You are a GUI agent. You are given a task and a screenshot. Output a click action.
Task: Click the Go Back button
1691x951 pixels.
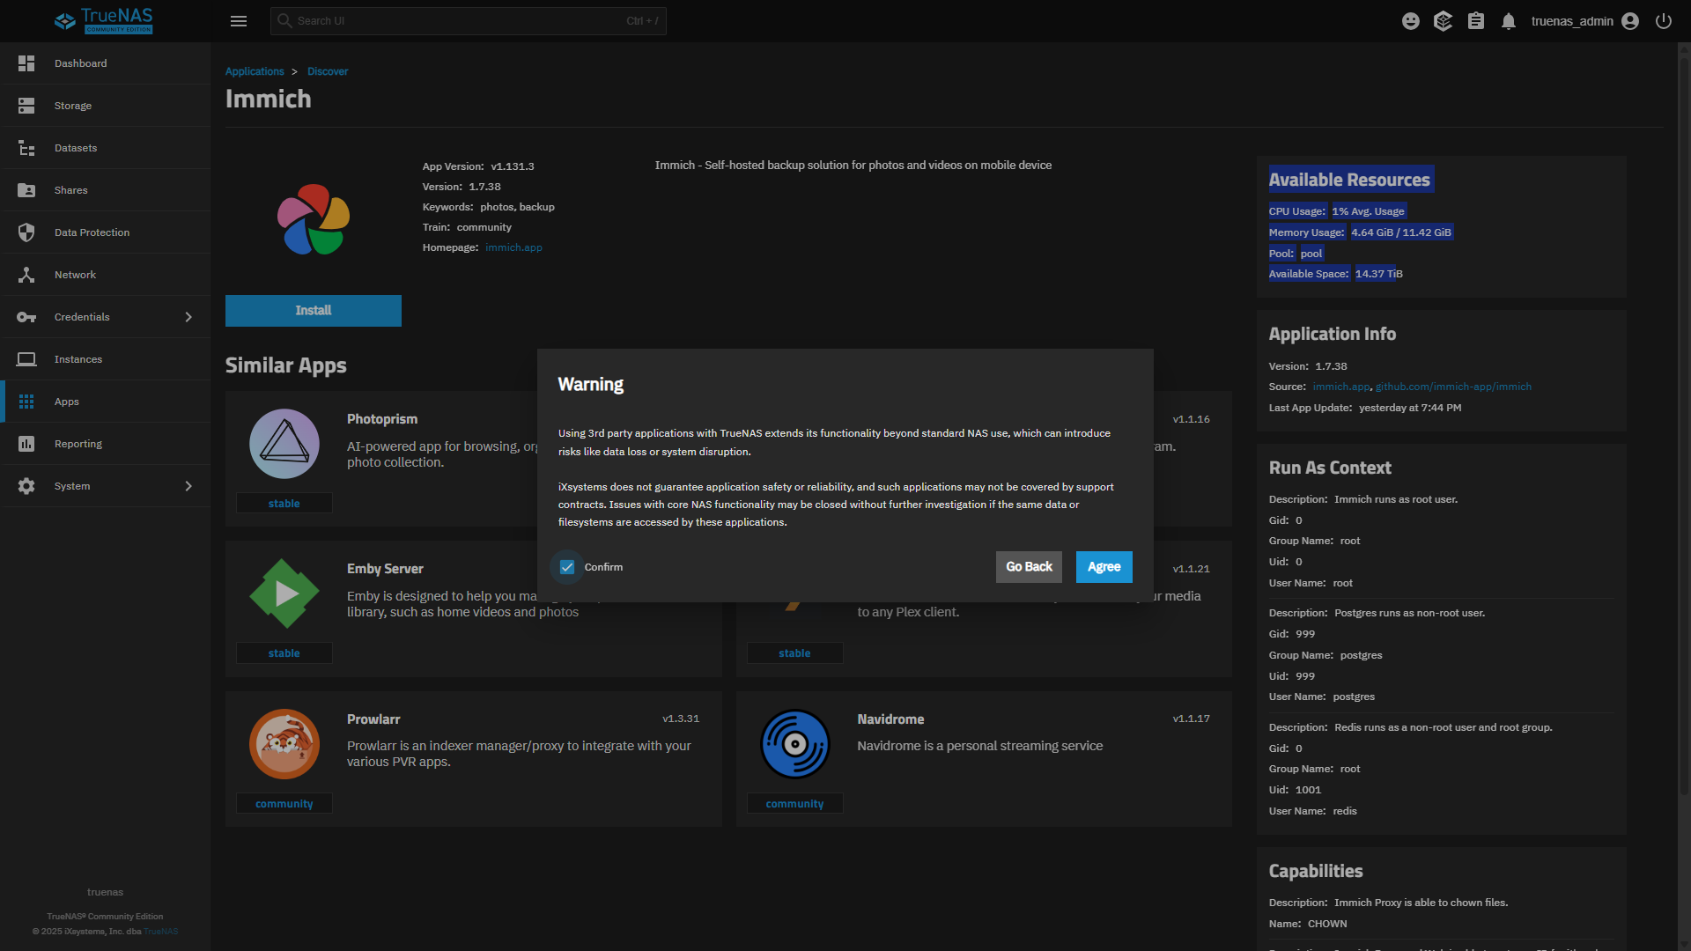pyautogui.click(x=1029, y=567)
